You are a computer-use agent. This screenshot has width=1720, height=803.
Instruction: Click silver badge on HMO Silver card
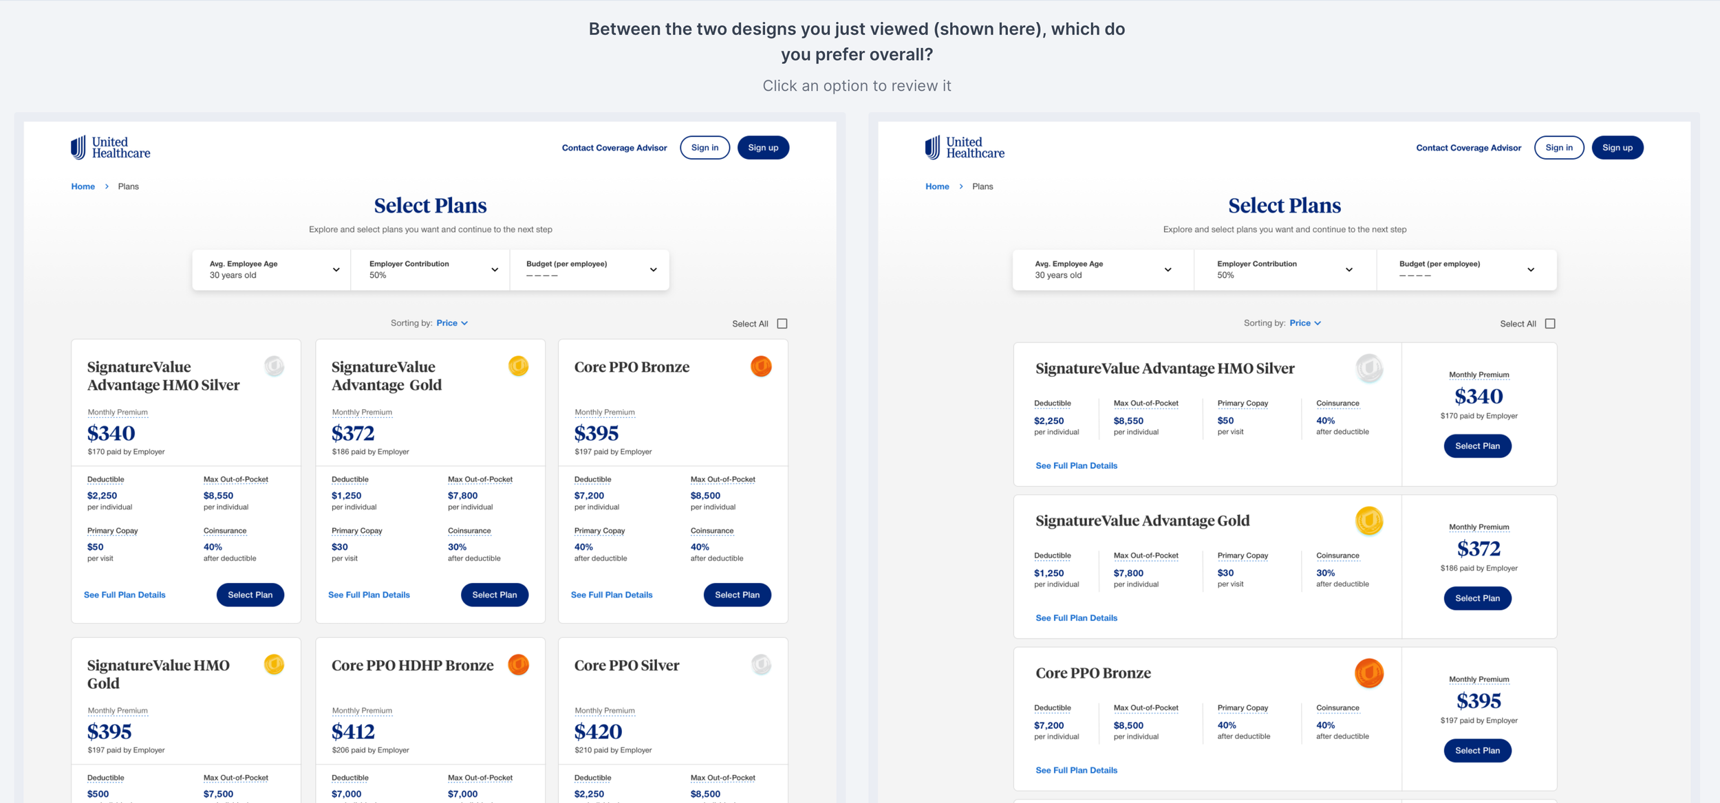click(x=274, y=366)
